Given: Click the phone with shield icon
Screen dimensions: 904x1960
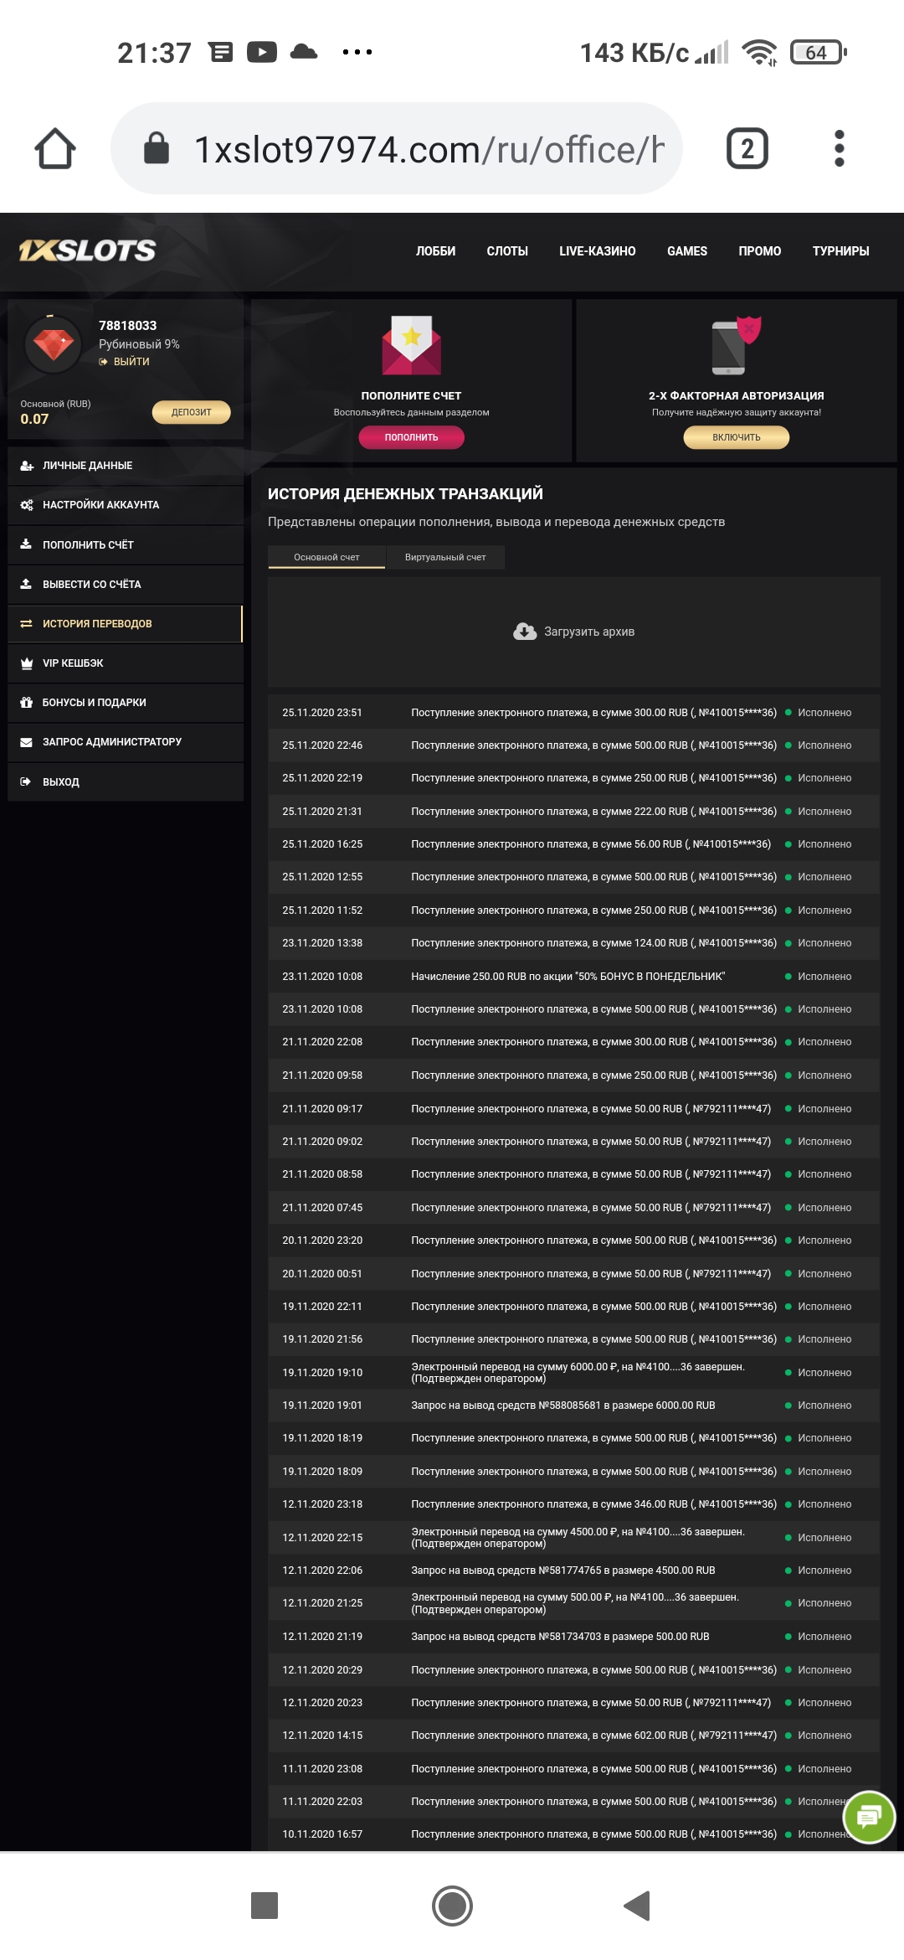Looking at the screenshot, I should [736, 345].
